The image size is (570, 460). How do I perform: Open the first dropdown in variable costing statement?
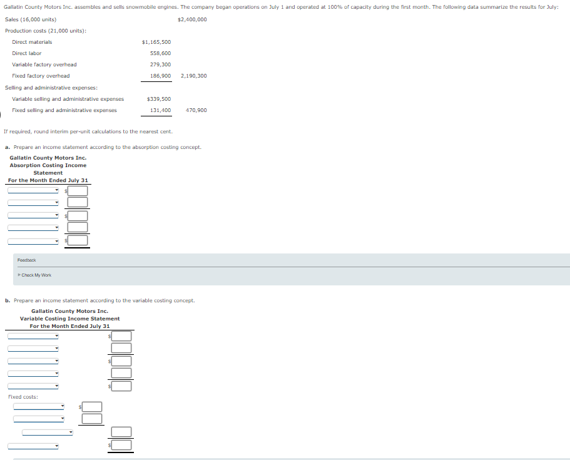coord(31,336)
